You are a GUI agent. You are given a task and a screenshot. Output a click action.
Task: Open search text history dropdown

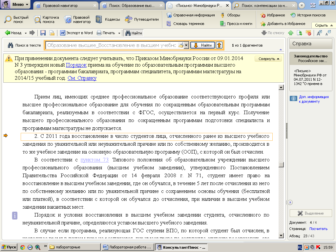[x=186, y=45]
